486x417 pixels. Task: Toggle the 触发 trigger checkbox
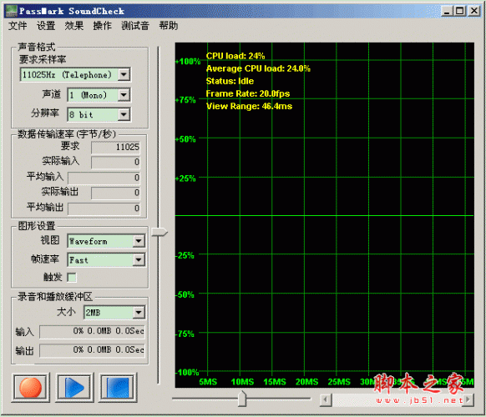point(72,277)
